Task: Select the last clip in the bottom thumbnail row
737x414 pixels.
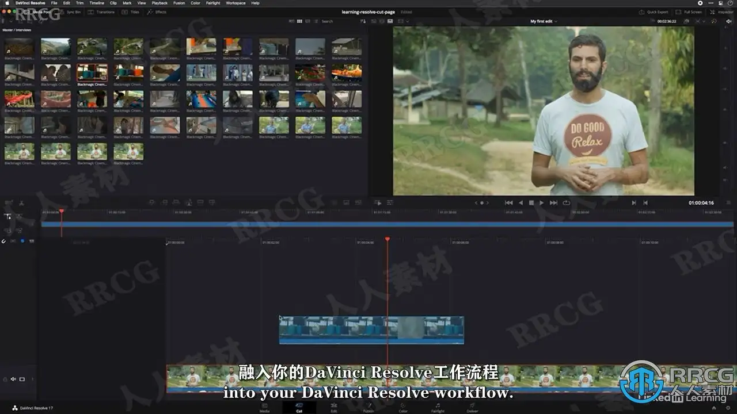Action: [x=128, y=151]
